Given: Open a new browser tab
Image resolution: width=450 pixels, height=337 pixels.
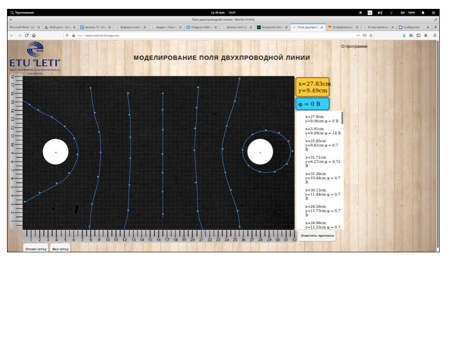Looking at the screenshot, I should coord(435,27).
